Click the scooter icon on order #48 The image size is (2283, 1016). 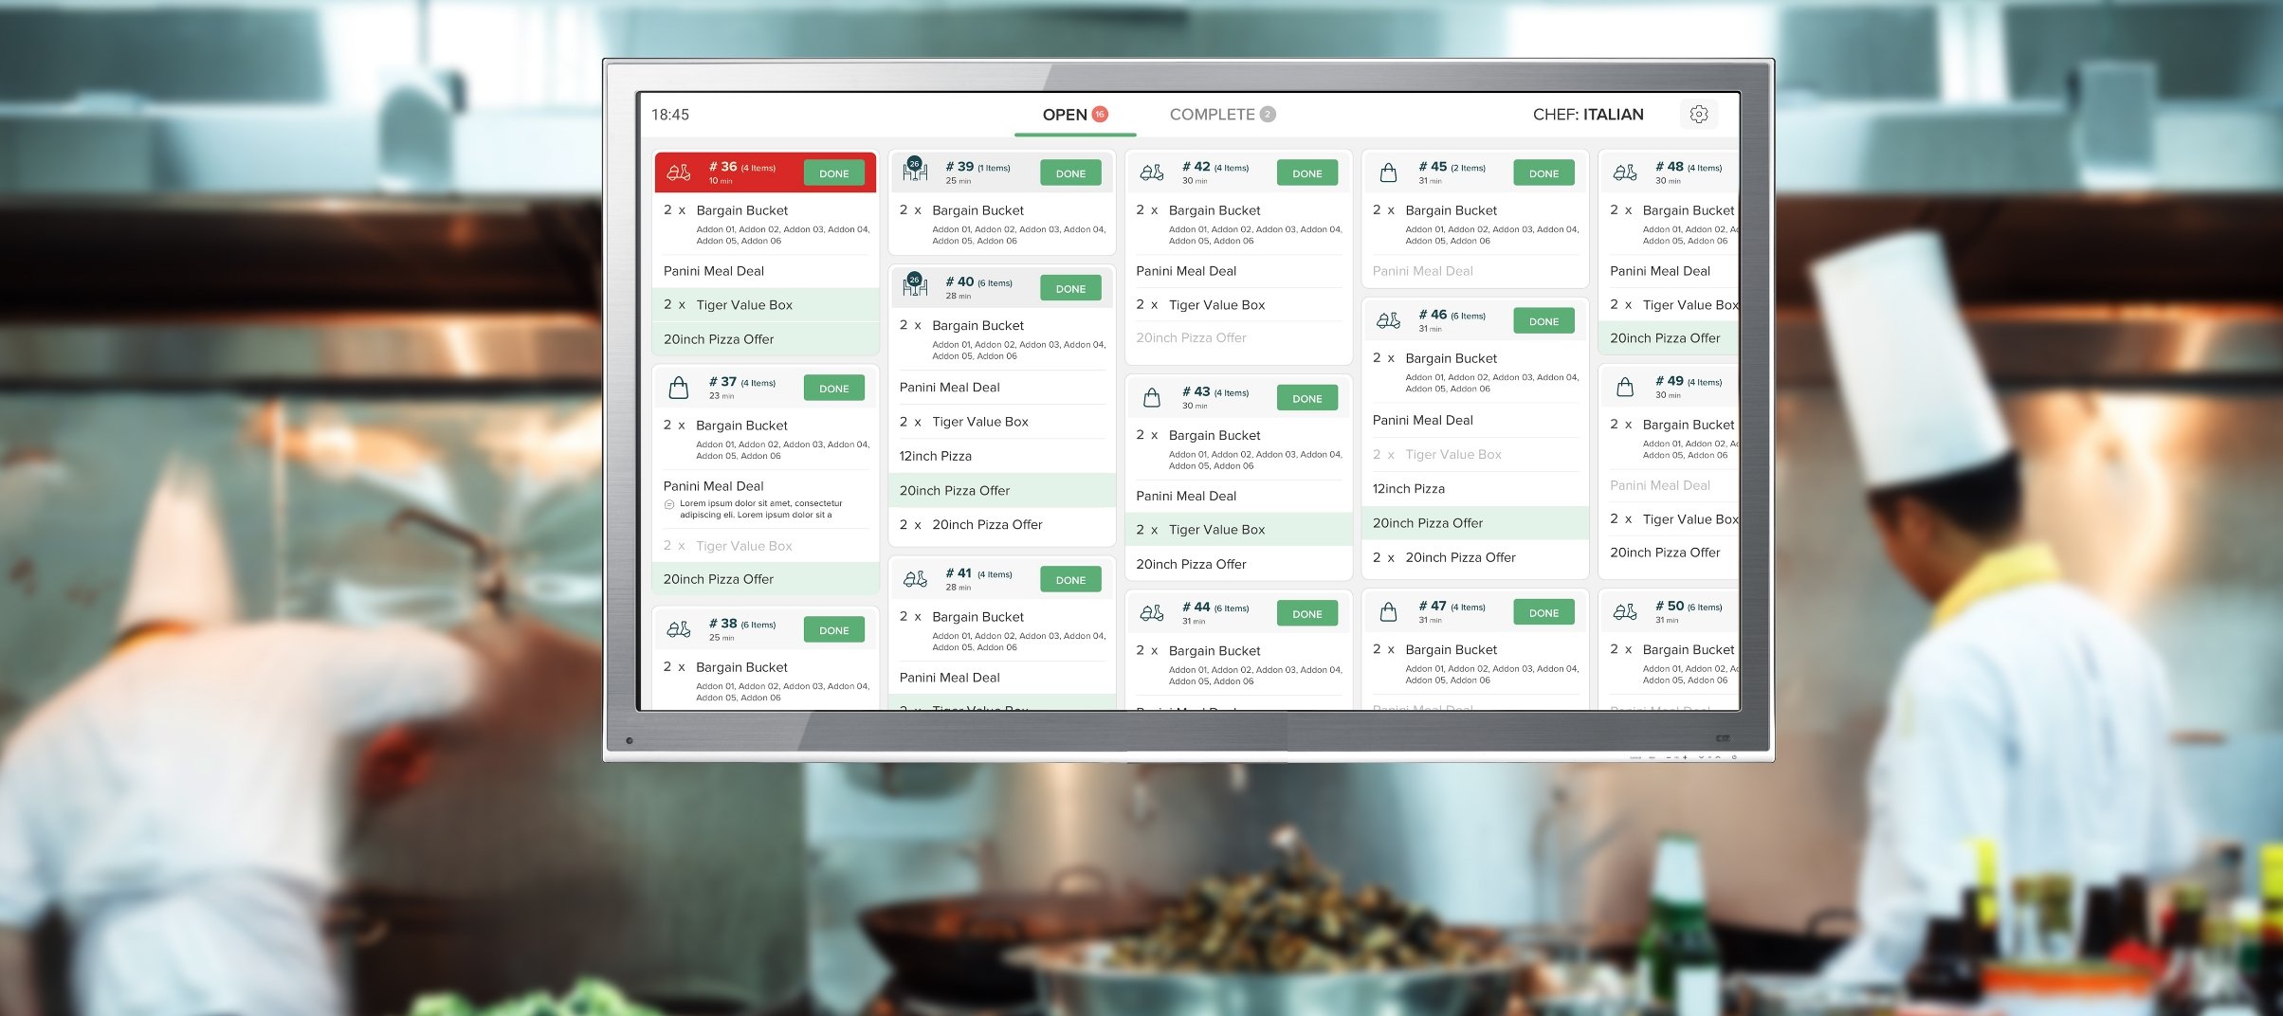(x=1623, y=171)
